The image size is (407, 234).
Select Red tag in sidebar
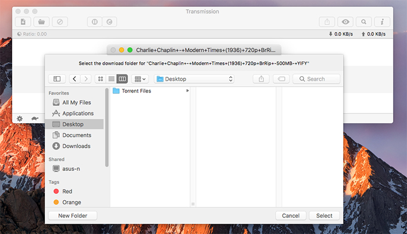point(74,192)
